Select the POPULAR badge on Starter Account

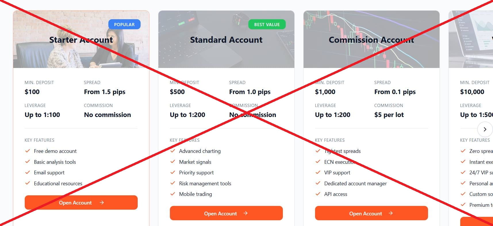tap(124, 24)
